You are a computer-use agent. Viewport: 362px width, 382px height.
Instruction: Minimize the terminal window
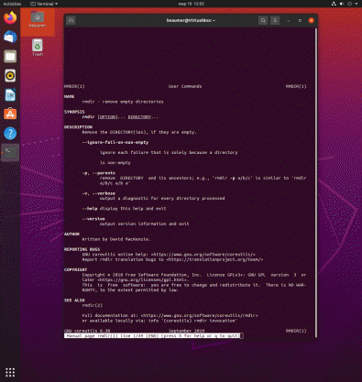tap(289, 20)
